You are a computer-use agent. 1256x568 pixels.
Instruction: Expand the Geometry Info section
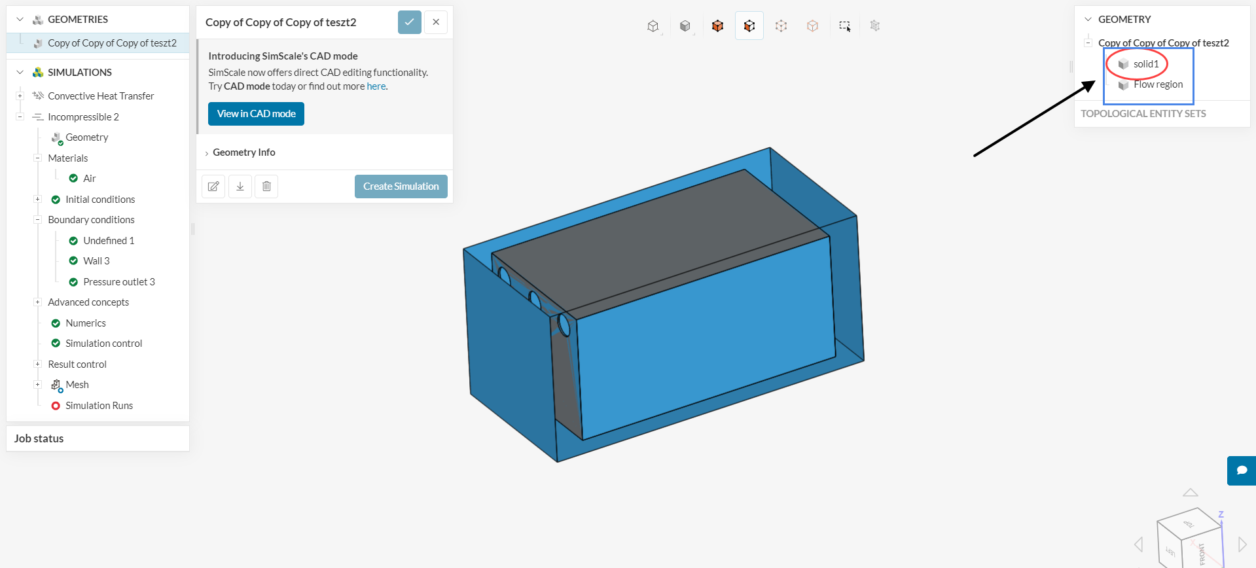click(x=243, y=152)
